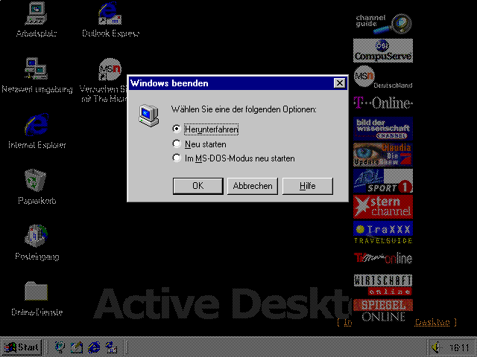
Task: Click the Abbrechen button
Action: tap(252, 186)
